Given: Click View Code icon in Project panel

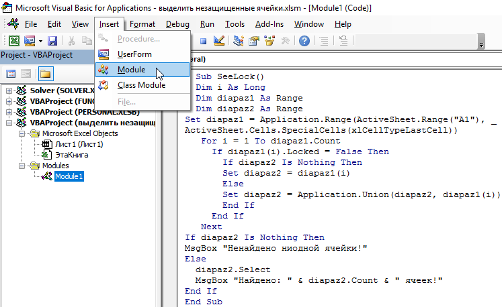Looking at the screenshot, I should point(11,74).
